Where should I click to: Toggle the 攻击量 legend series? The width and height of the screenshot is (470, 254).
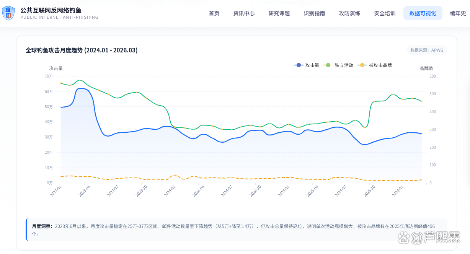coord(307,65)
